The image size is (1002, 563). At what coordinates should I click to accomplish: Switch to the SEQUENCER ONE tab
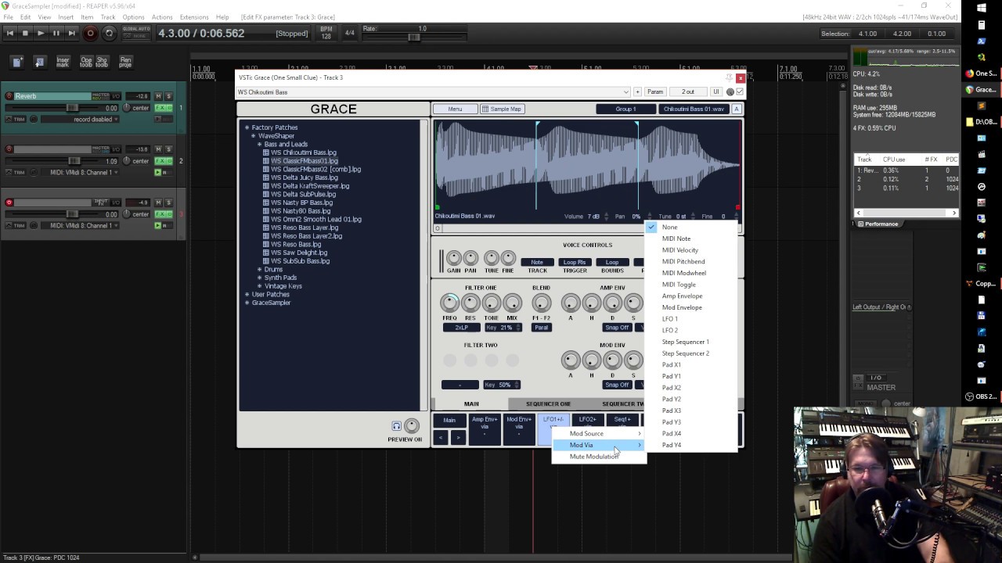tap(548, 403)
